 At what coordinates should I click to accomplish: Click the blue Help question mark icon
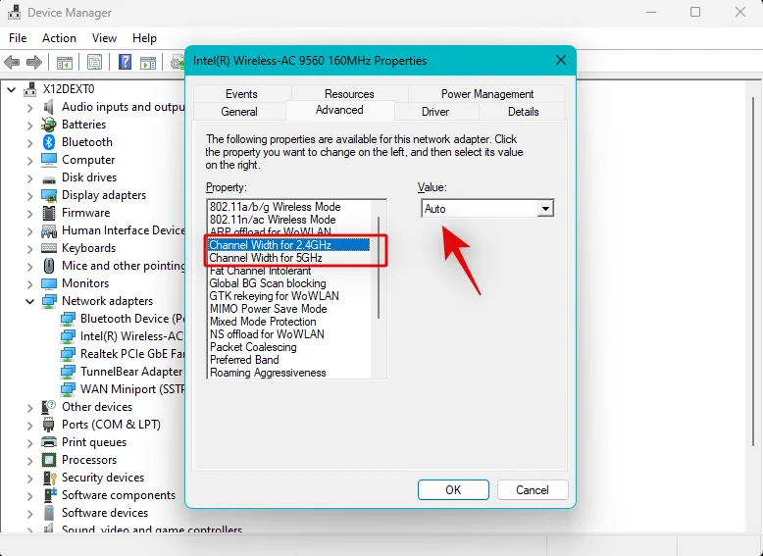[x=126, y=63]
